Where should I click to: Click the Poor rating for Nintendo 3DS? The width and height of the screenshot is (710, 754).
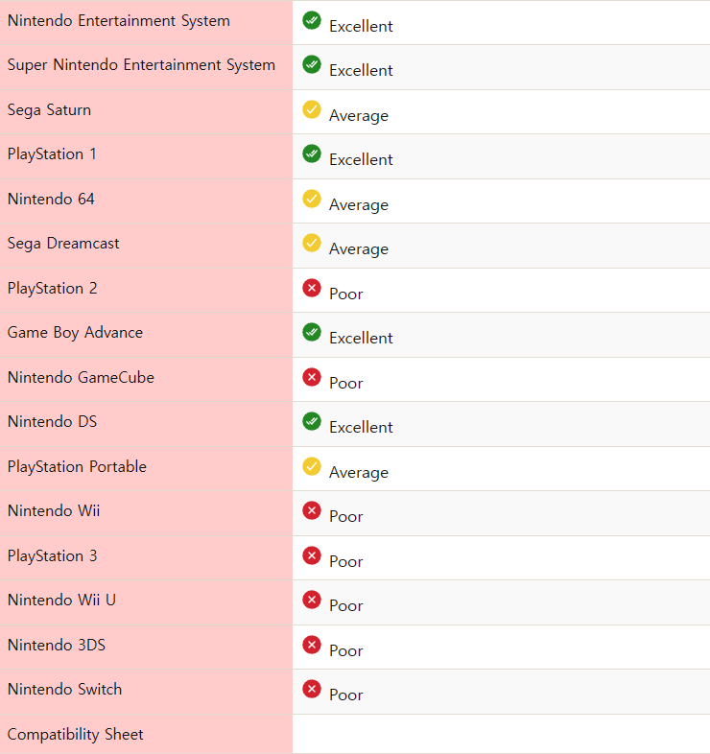(346, 651)
